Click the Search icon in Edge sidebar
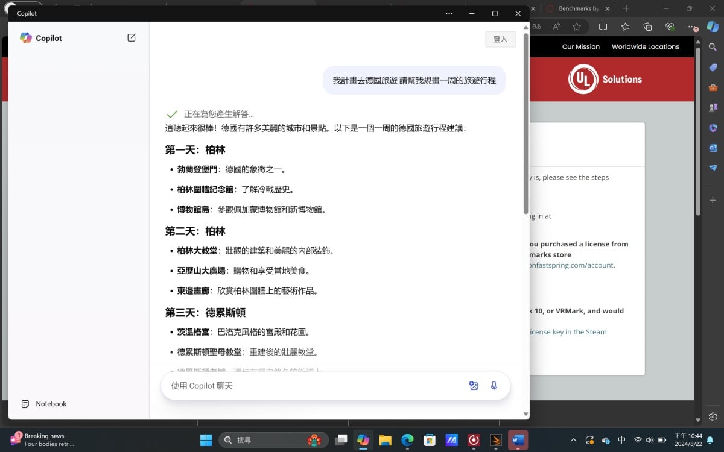Screen dimensions: 724x452 (x=713, y=47)
